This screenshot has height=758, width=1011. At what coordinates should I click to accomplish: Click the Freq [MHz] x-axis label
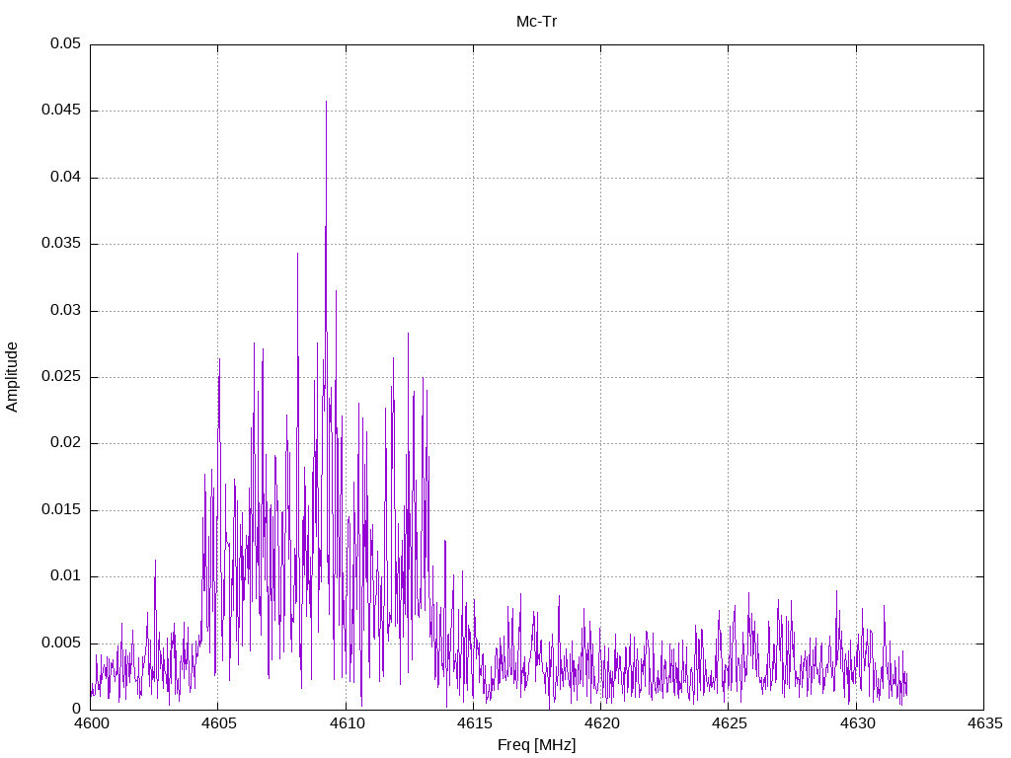[536, 745]
